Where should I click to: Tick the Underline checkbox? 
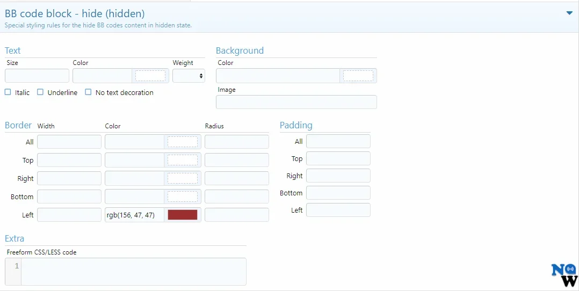coord(40,92)
